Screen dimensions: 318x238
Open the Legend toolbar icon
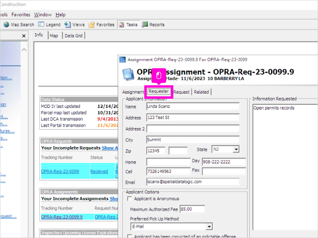pyautogui.click(x=41, y=24)
